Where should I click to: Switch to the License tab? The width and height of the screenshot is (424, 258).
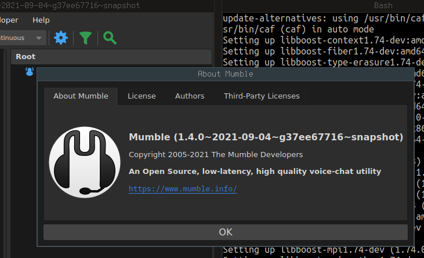tap(142, 96)
